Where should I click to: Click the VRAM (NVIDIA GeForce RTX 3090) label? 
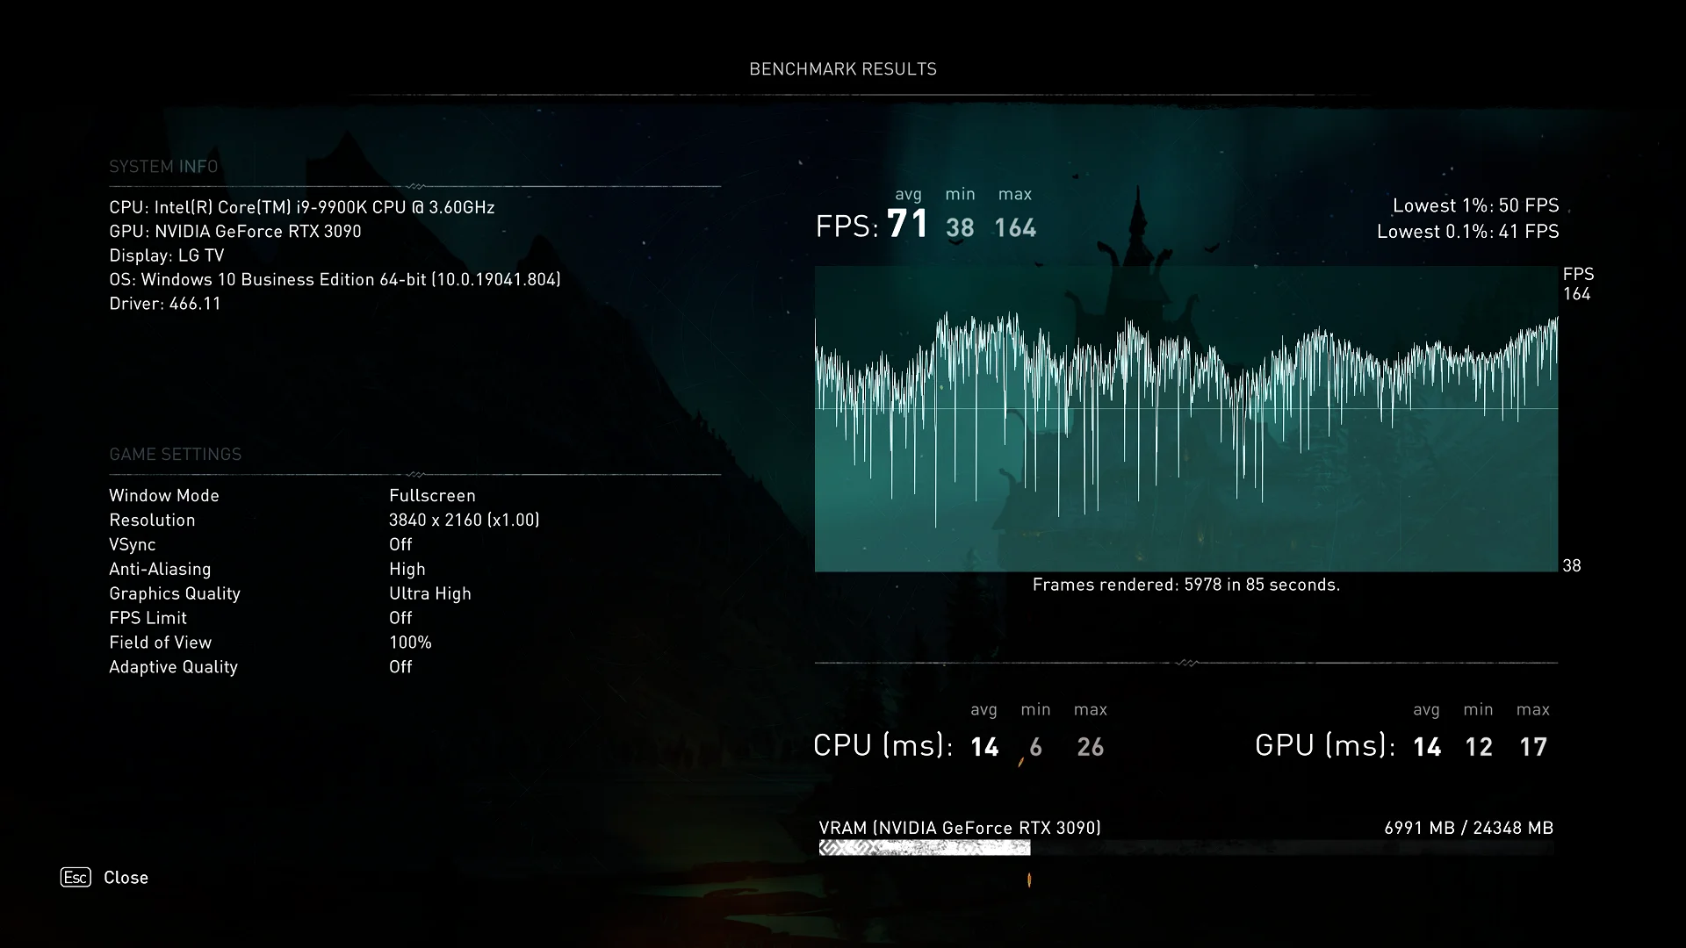pyautogui.click(x=960, y=828)
